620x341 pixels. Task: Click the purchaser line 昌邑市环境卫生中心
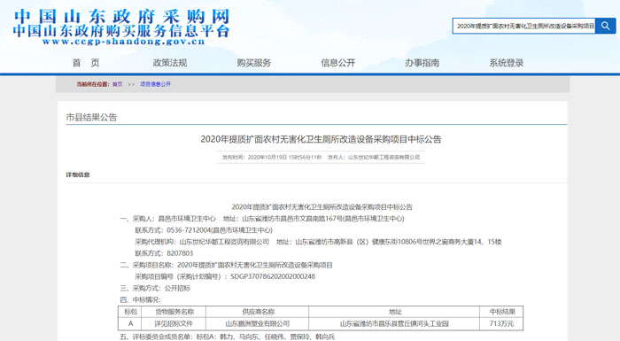tap(262, 219)
